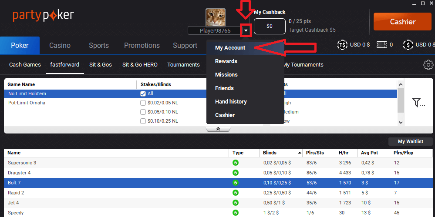Switch to the Poker tab
The height and width of the screenshot is (217, 435).
[20, 46]
